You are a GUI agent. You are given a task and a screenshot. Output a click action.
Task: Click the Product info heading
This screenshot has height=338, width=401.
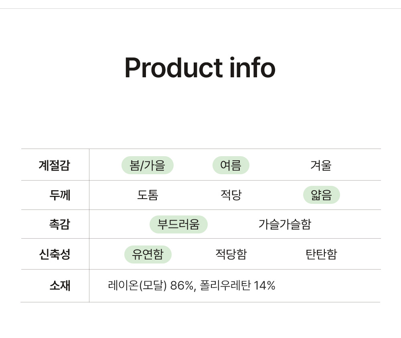pos(200,68)
